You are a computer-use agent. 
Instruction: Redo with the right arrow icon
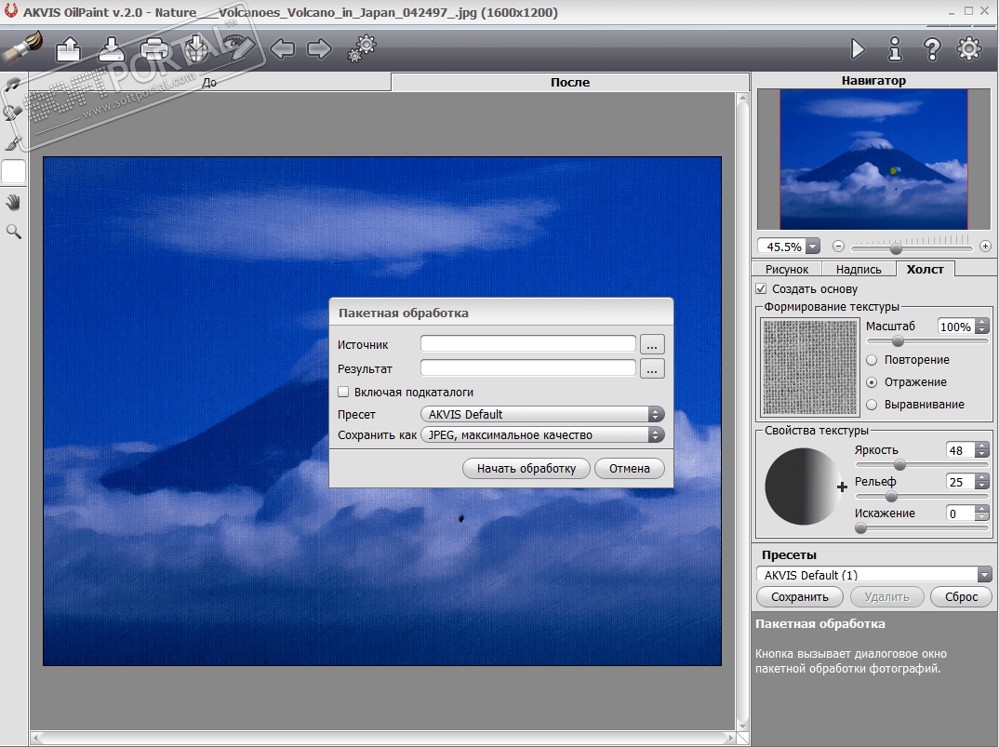coord(319,48)
